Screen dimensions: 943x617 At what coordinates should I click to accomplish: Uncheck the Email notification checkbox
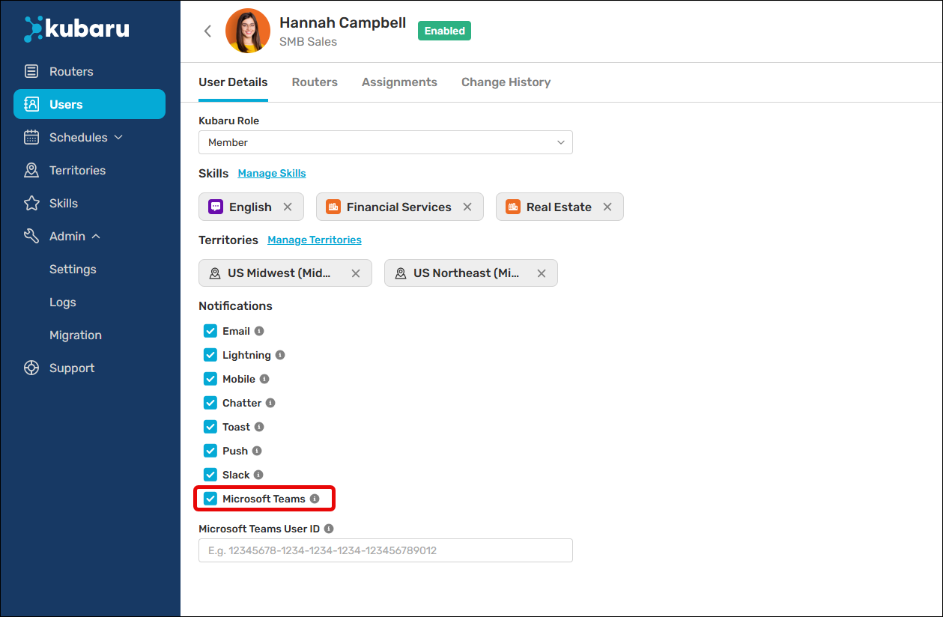(x=210, y=331)
